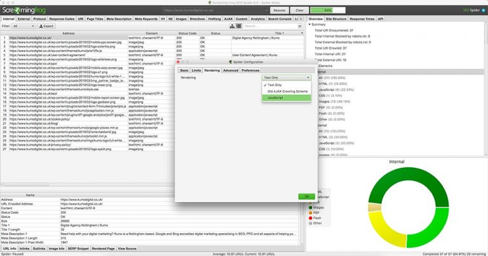Image resolution: width=488 pixels, height=256 pixels.
Task: Open the Filter dropdown set to All
Action: tap(24, 26)
